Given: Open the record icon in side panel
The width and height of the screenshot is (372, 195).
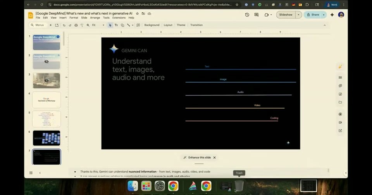Looking at the screenshot, I should point(340,114).
